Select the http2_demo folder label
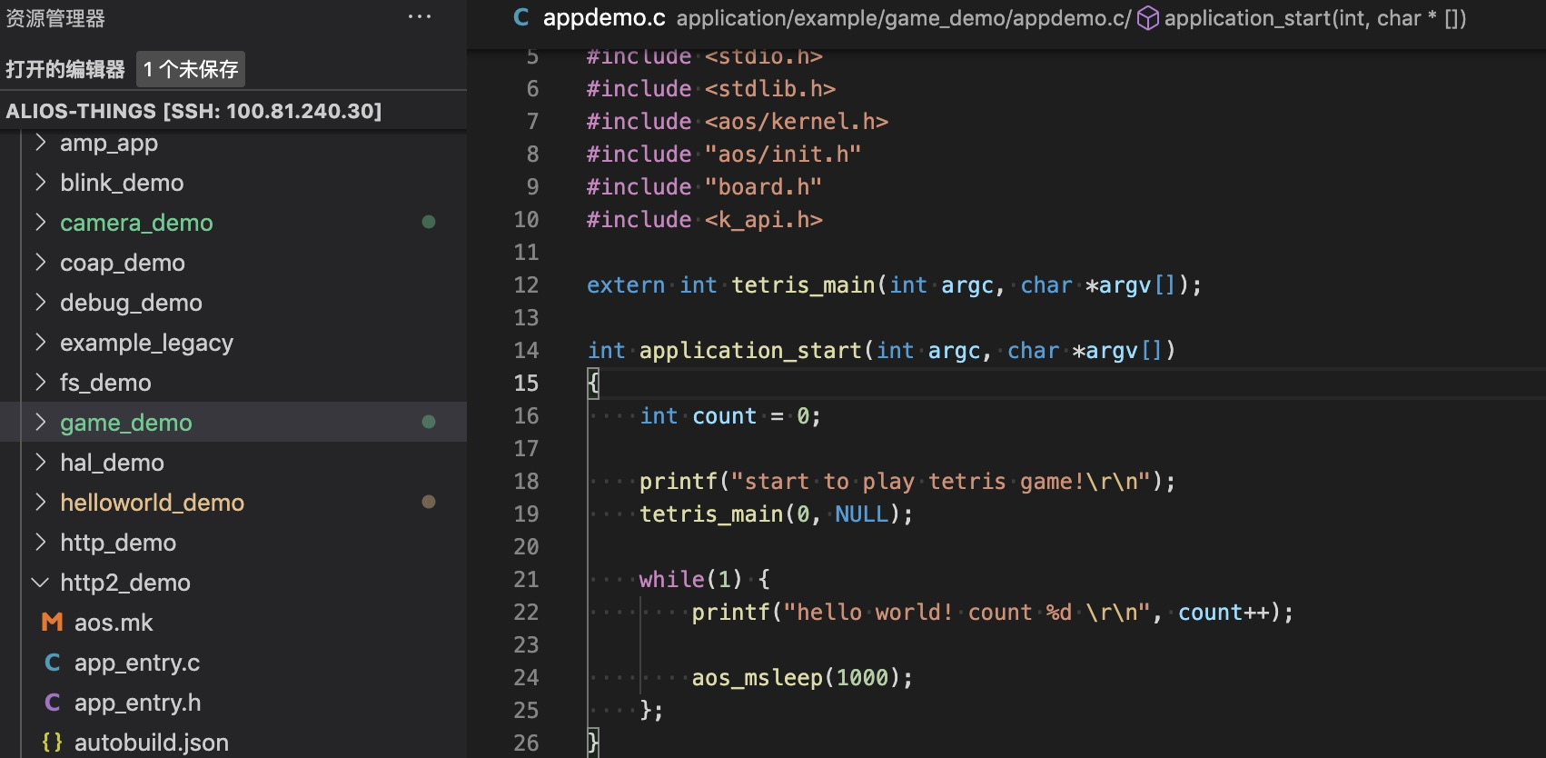 (125, 583)
